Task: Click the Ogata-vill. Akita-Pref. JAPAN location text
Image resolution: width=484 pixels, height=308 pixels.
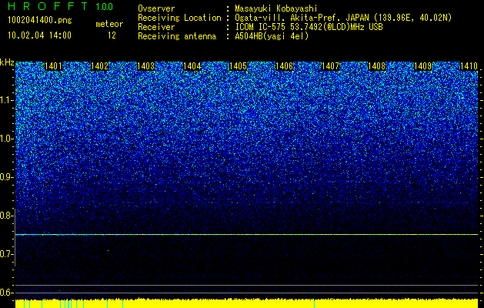Action: click(343, 18)
